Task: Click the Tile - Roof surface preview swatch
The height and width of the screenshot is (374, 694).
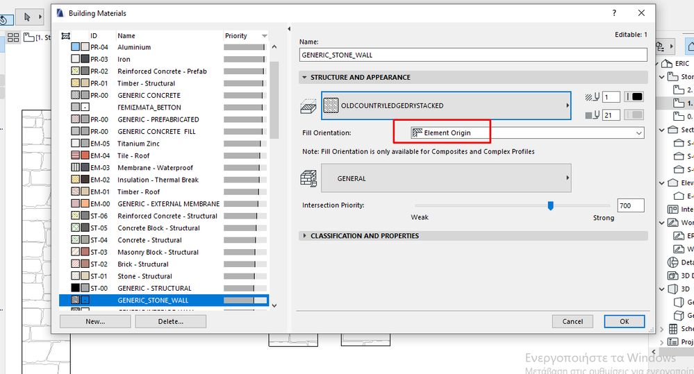Action: (85, 155)
